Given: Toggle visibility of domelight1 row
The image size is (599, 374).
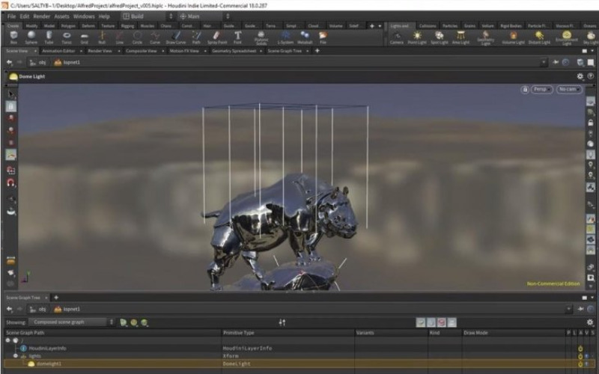Looking at the screenshot, I should coord(586,364).
